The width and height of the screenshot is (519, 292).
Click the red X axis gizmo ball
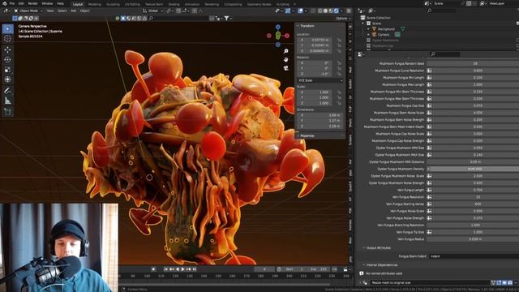(287, 36)
